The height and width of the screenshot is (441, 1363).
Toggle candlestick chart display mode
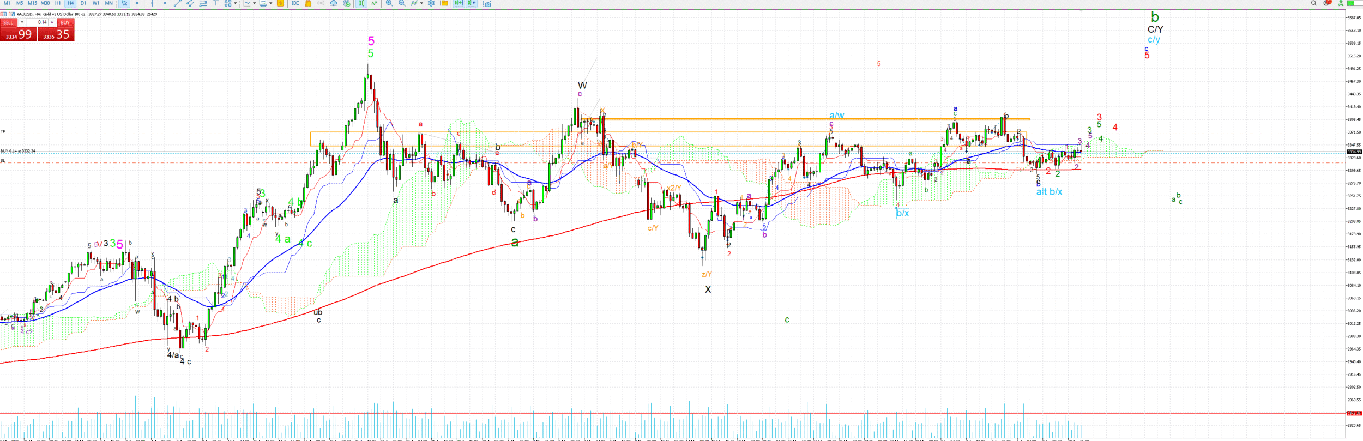[361, 3]
